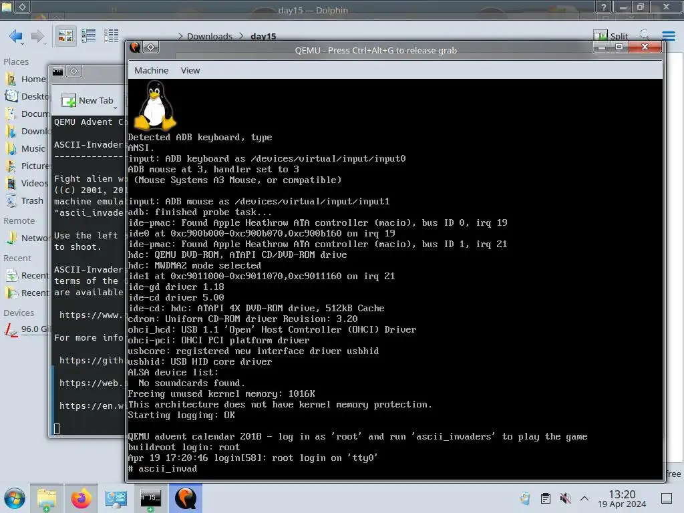Viewport: 684px width, 513px height.
Task: Switch Dolphin to Details view mode
Action: [x=112, y=36]
